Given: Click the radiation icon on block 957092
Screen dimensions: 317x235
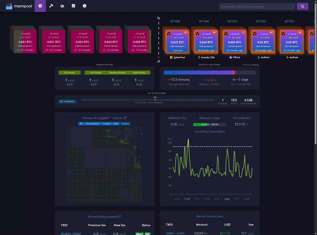Looking at the screenshot, I should (x=255, y=34).
